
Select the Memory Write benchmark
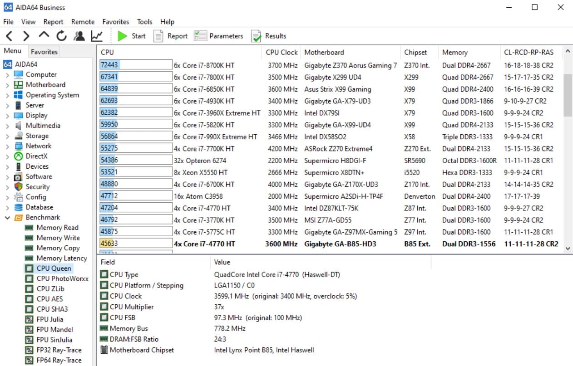pyautogui.click(x=58, y=238)
